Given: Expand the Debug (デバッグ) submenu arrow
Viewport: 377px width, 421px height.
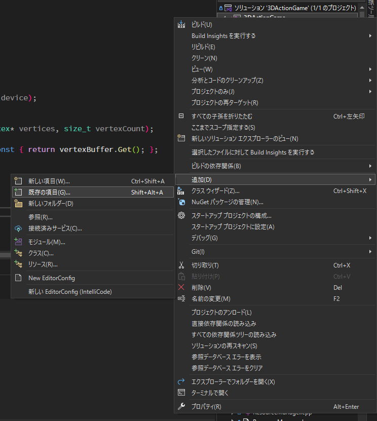Looking at the screenshot, I should tap(370, 238).
